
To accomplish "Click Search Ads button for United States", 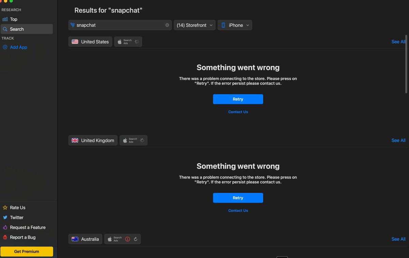I will (128, 42).
